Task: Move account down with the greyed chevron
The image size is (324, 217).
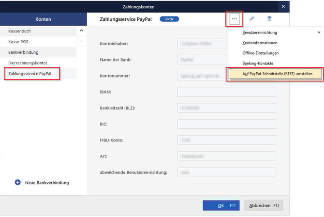Action: click(x=81, y=41)
